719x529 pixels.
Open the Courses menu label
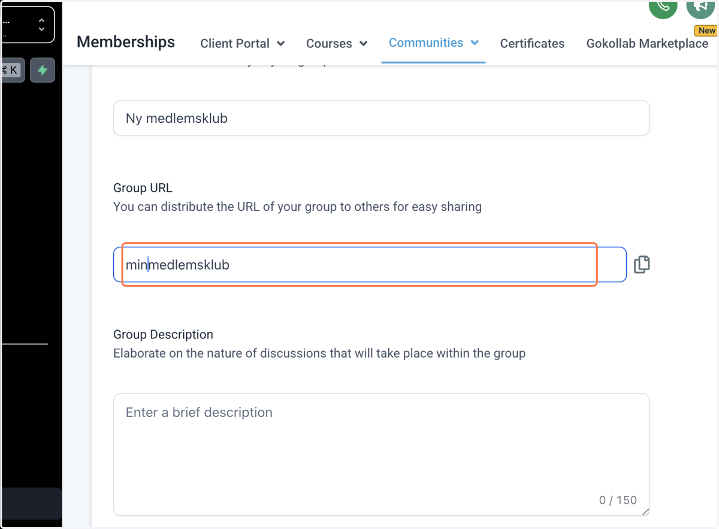click(329, 44)
